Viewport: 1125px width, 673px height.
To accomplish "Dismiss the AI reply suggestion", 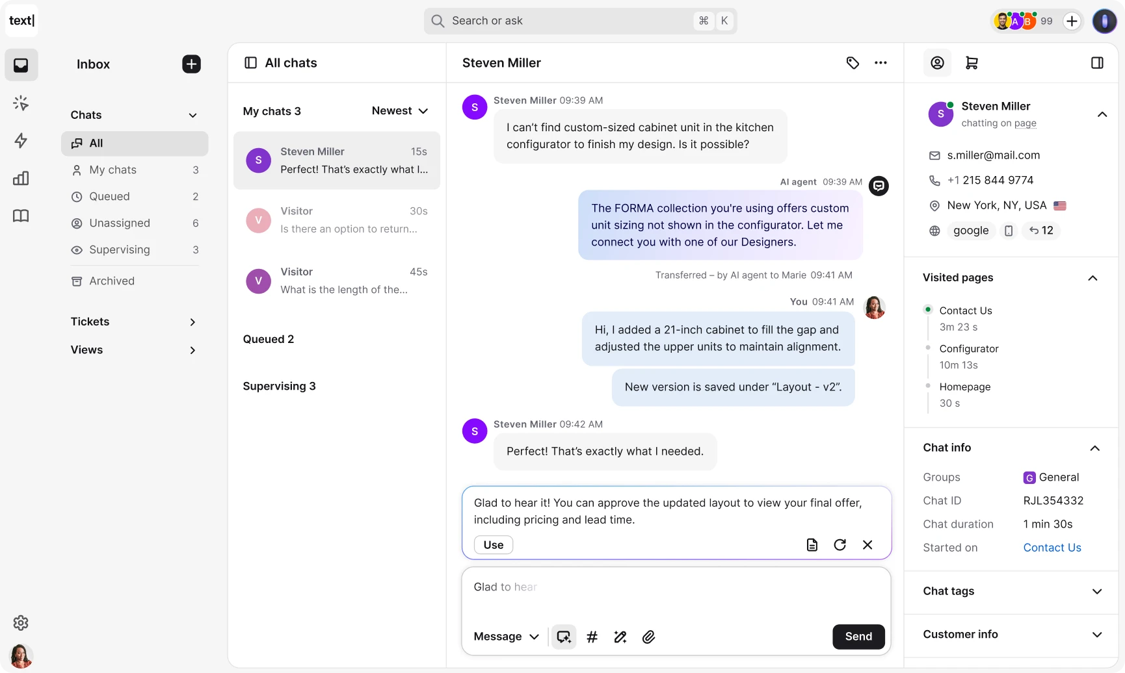I will (867, 545).
